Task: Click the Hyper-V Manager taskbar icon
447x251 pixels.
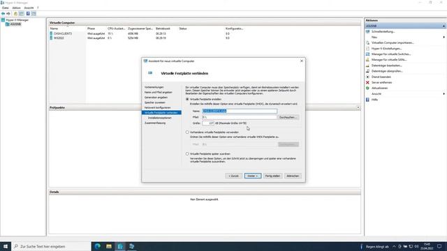Action: click(x=120, y=246)
